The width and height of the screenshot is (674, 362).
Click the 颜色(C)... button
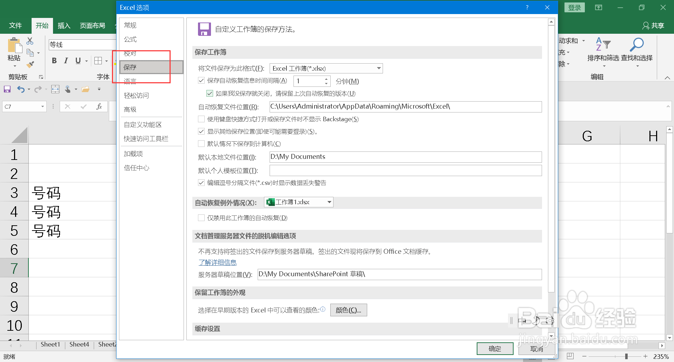point(349,310)
